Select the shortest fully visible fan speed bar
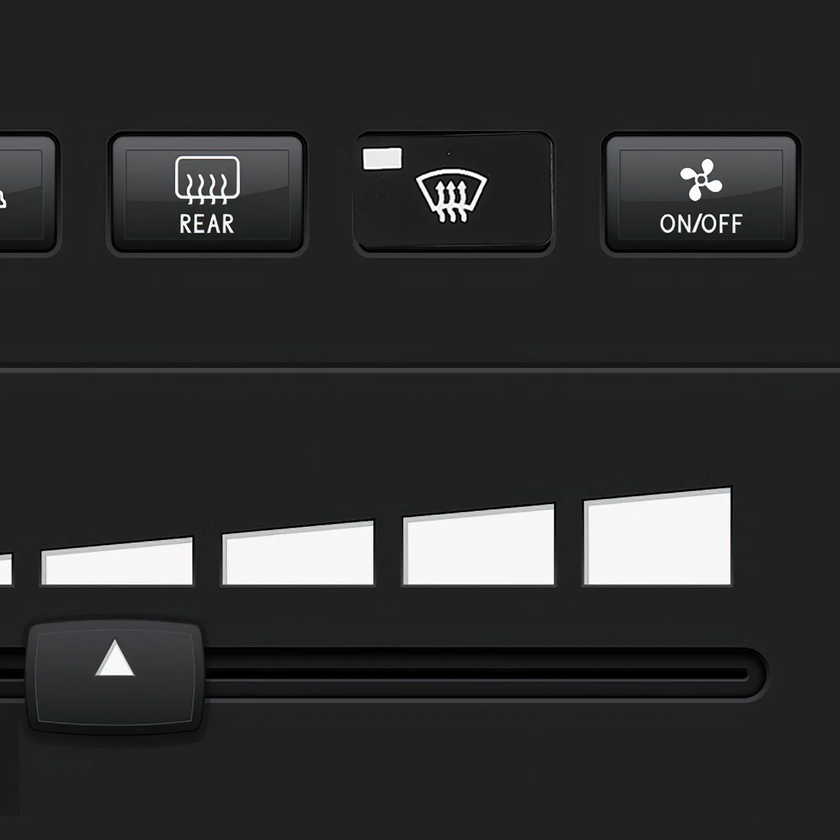Screen dimensions: 840x840 click(117, 561)
